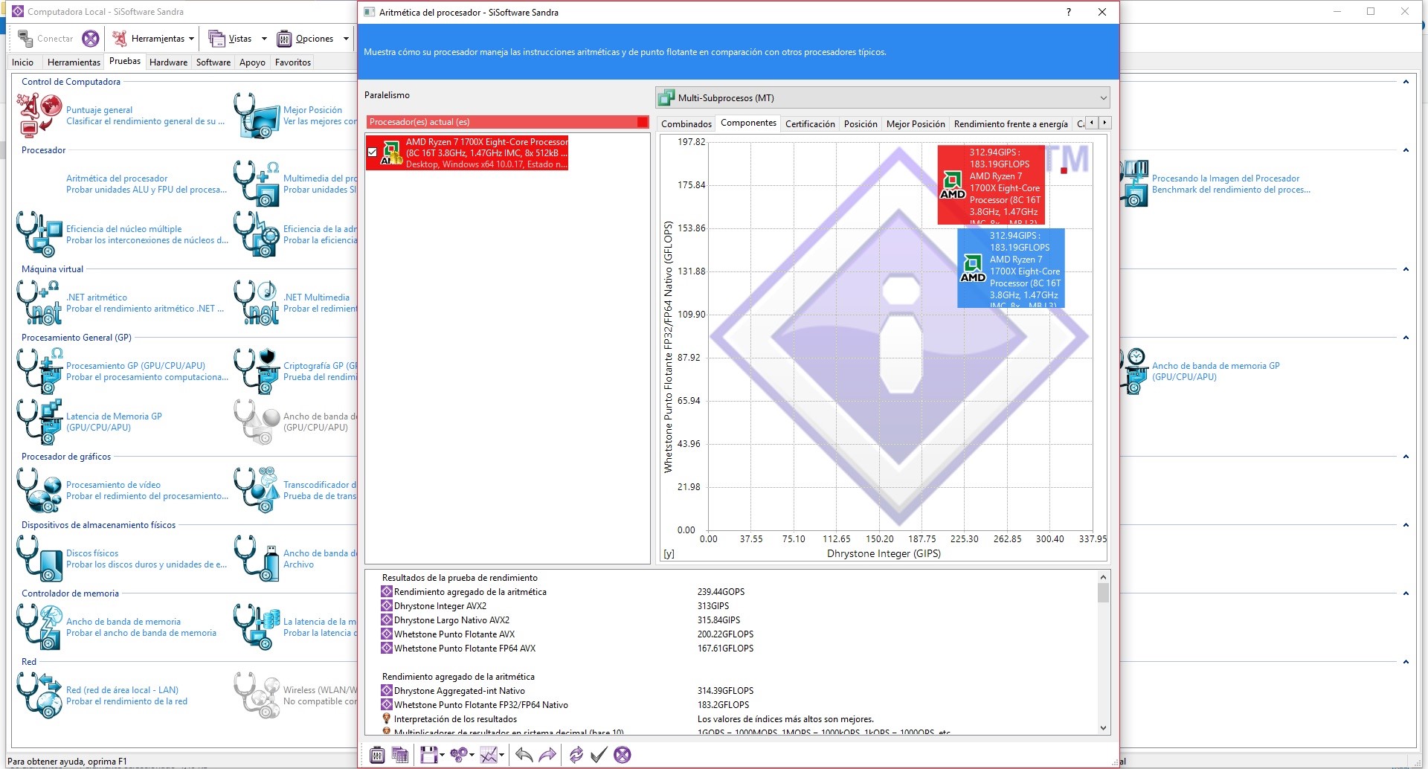Viewport: 1428px width, 769px height.
Task: Switch to the Combinados tab
Action: coord(686,124)
